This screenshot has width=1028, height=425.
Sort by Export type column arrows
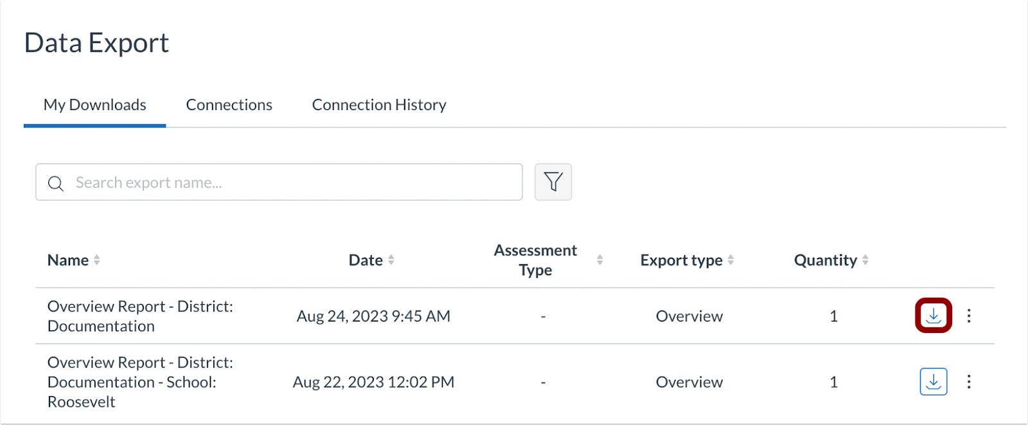click(731, 260)
